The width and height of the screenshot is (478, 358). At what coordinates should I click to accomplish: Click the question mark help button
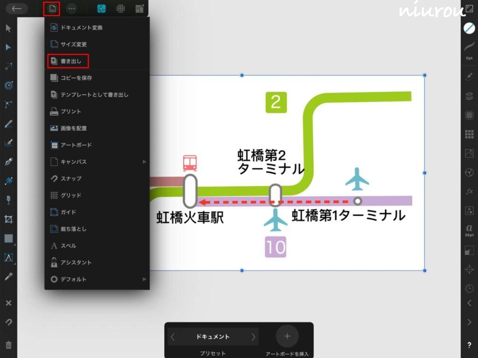click(469, 345)
